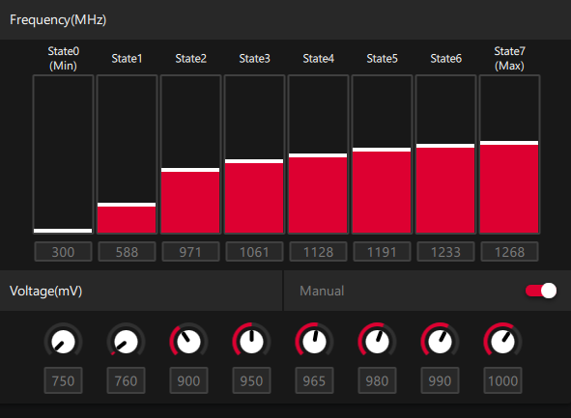Select the voltage knob above 900

coord(188,342)
